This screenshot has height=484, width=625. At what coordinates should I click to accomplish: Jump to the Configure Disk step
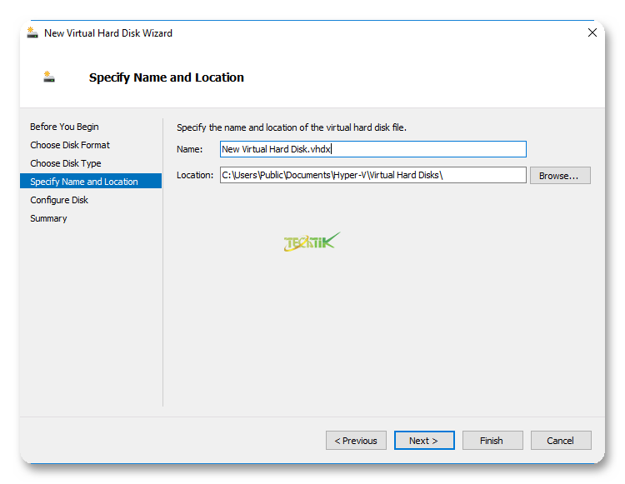tap(59, 200)
